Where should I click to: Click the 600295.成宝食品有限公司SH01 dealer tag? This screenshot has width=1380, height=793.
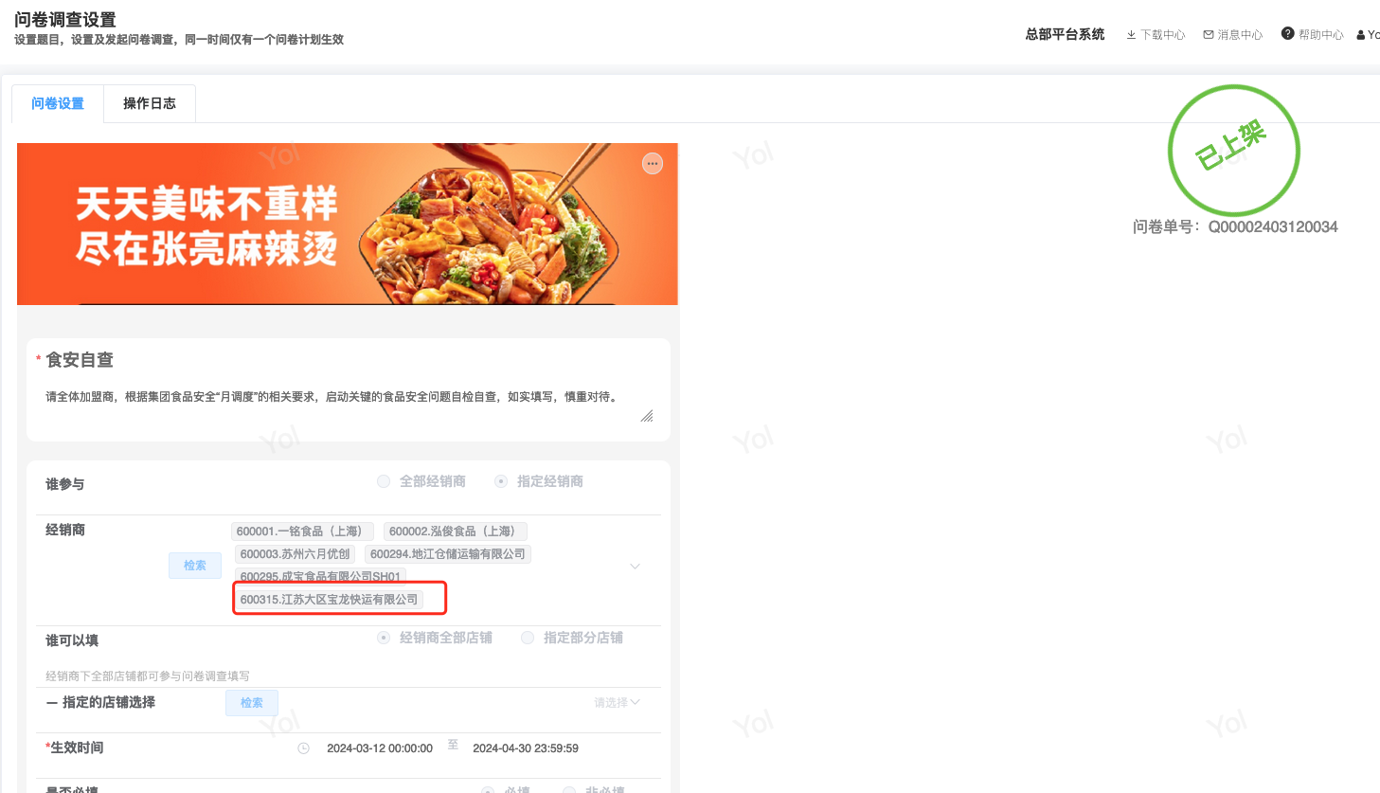point(320,575)
